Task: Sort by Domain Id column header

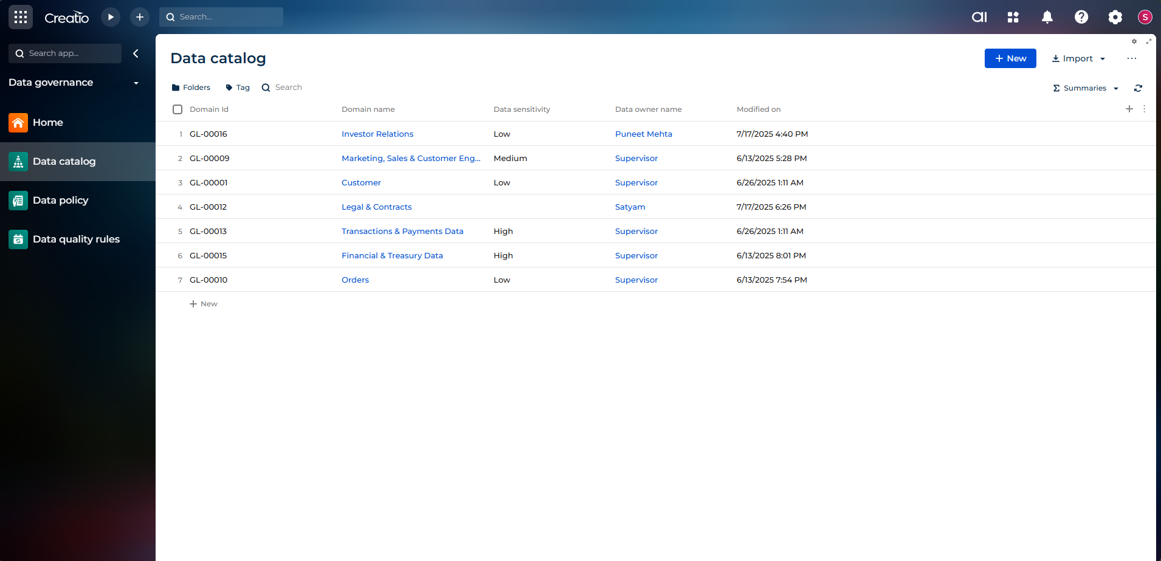Action: 209,109
